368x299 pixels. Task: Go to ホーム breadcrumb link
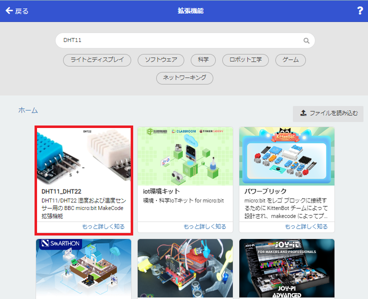28,110
